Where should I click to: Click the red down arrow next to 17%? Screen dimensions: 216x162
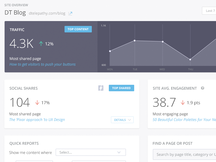37,103
